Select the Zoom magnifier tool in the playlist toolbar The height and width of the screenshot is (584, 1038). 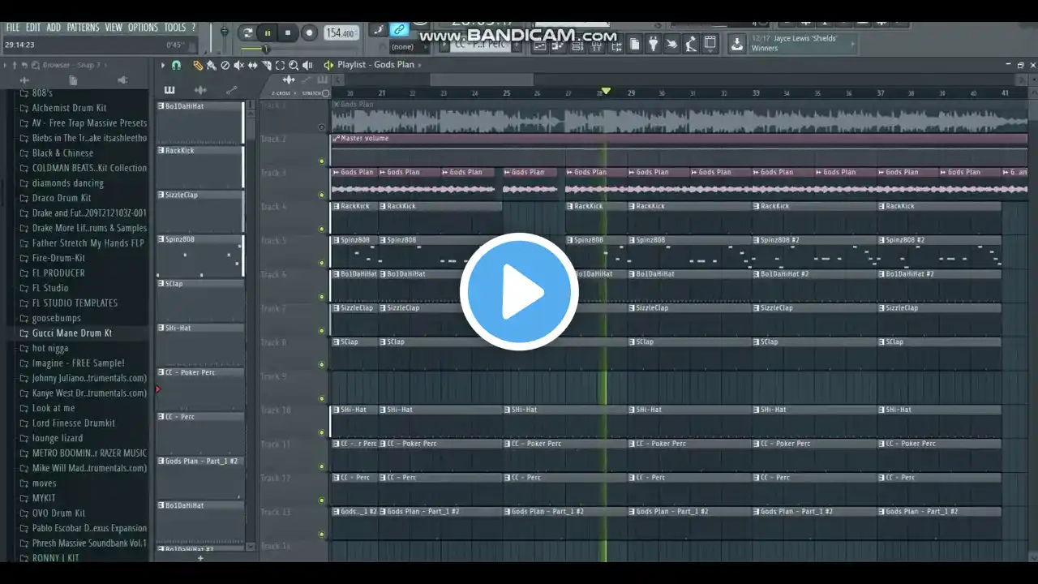click(294, 65)
